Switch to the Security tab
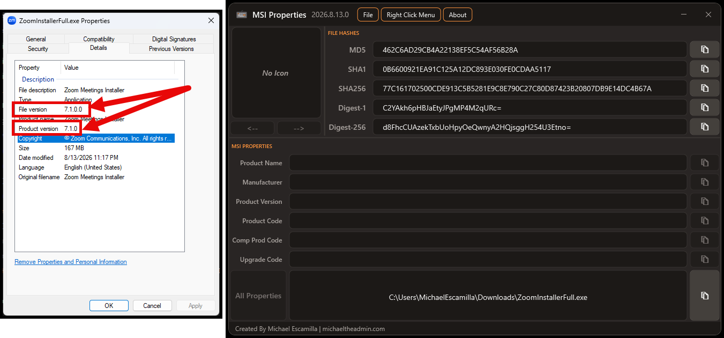The width and height of the screenshot is (724, 338). (38, 48)
